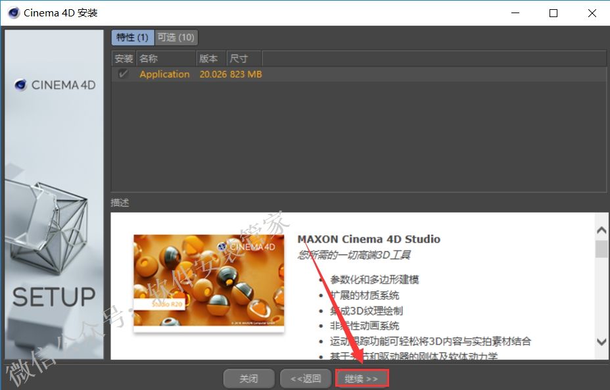The image size is (610, 390).
Task: Click the 安装 column header
Action: pos(124,59)
